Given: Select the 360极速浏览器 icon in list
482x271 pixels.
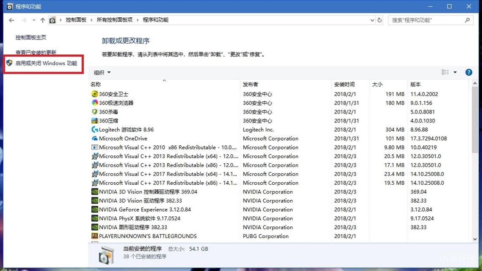Looking at the screenshot, I should point(94,103).
